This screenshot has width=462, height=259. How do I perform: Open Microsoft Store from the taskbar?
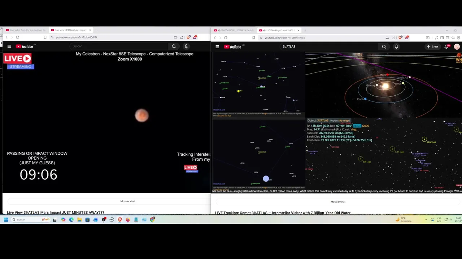click(87, 219)
